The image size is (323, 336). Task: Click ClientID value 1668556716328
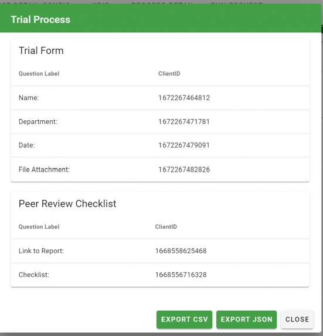pos(181,274)
